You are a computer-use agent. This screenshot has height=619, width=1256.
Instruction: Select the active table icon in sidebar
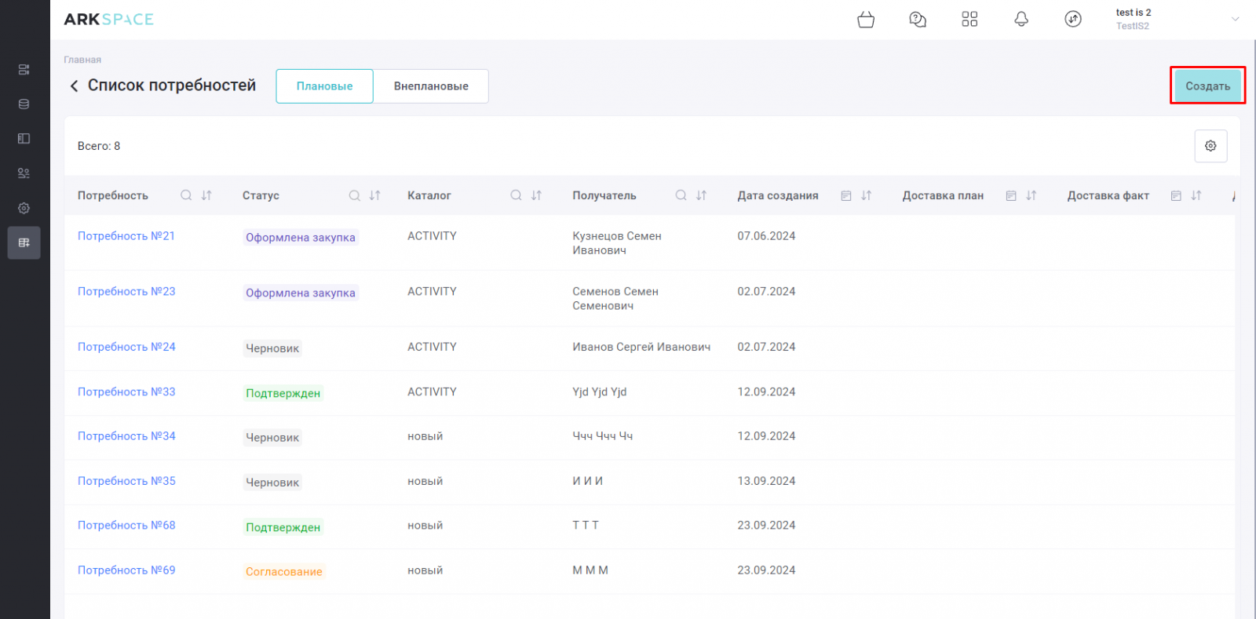[24, 242]
